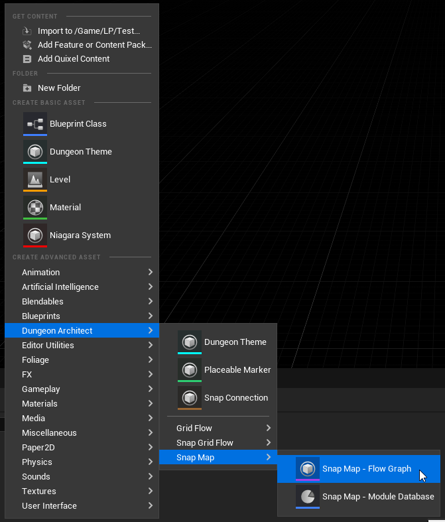The height and width of the screenshot is (522, 445).
Task: Expand the Miscellaneous submenu
Action: pyautogui.click(x=82, y=432)
